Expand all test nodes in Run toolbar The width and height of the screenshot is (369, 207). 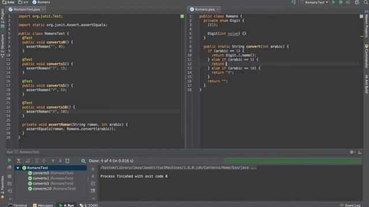pos(36,161)
